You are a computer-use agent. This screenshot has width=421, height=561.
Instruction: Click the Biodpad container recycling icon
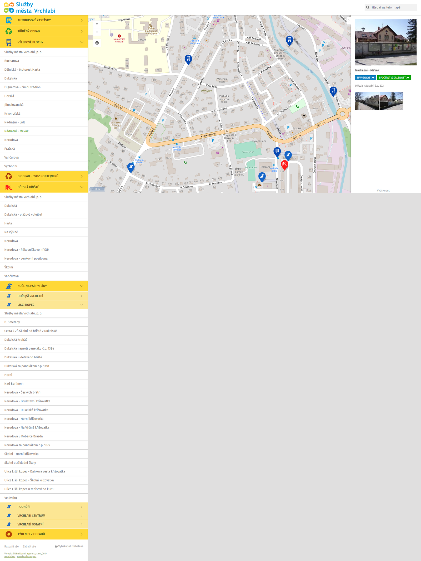coord(9,176)
